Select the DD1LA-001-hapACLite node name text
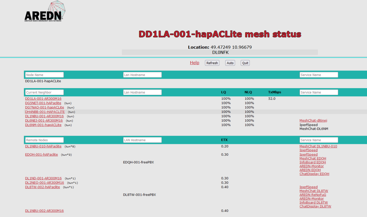 (x=43, y=81)
